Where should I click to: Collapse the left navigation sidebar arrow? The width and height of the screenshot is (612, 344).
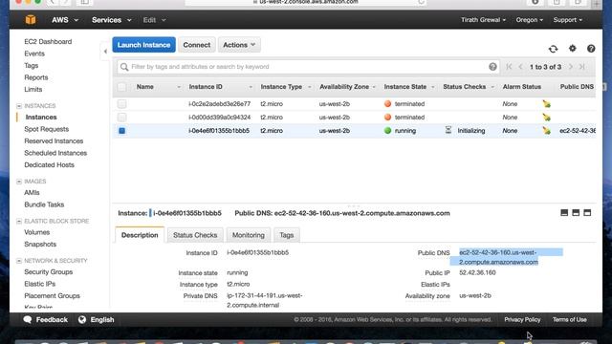105,51
